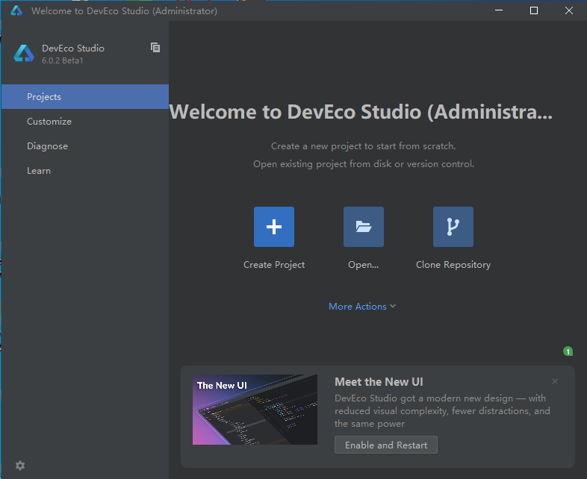Click the Create Project plus icon

274,227
